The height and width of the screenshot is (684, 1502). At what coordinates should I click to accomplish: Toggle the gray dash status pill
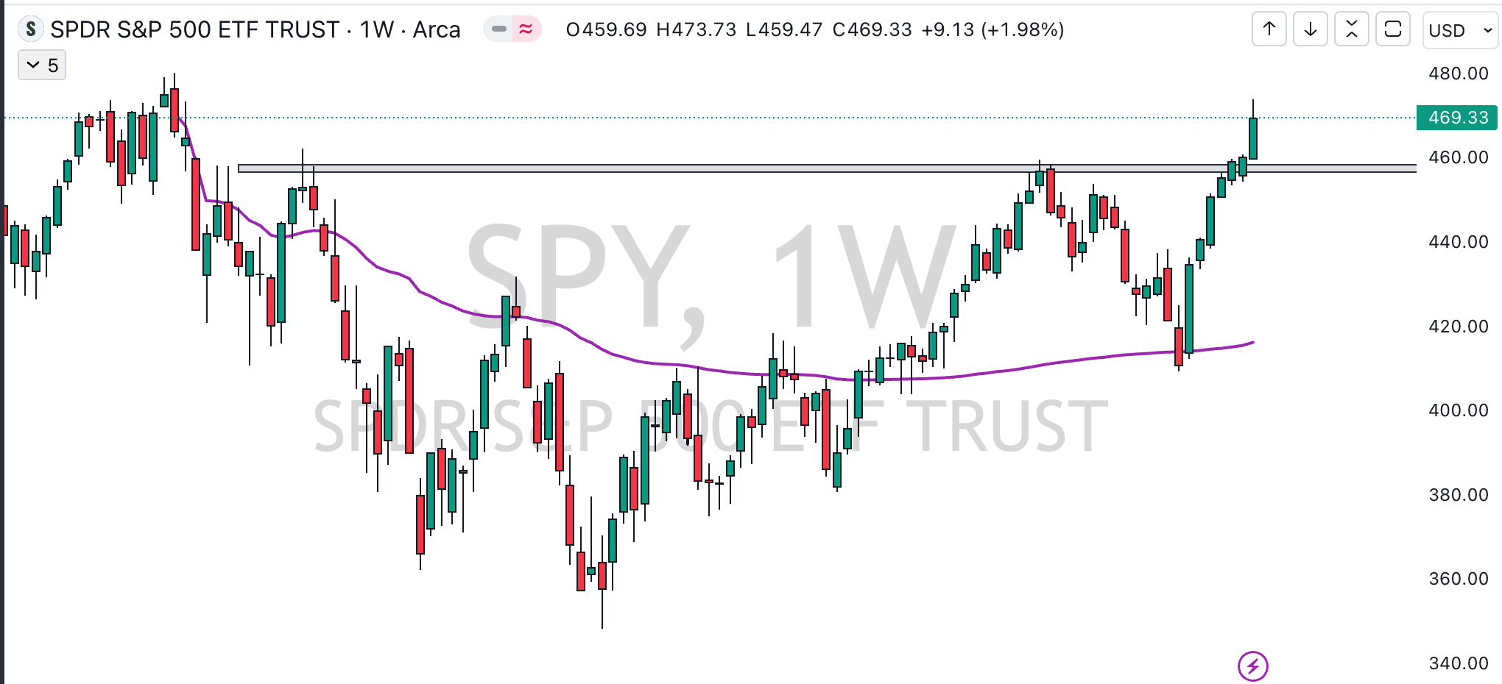tap(499, 29)
